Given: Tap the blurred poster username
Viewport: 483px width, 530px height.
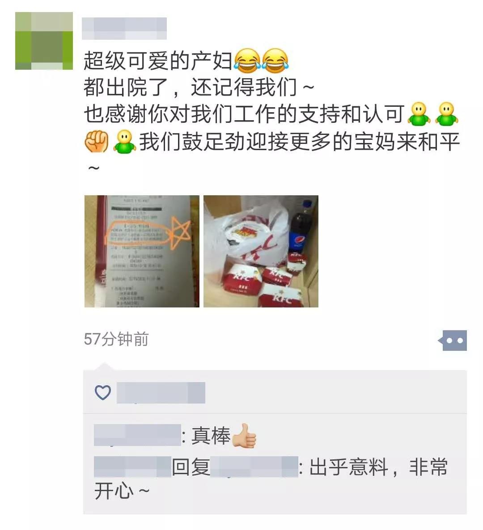Looking at the screenshot, I should point(124,29).
